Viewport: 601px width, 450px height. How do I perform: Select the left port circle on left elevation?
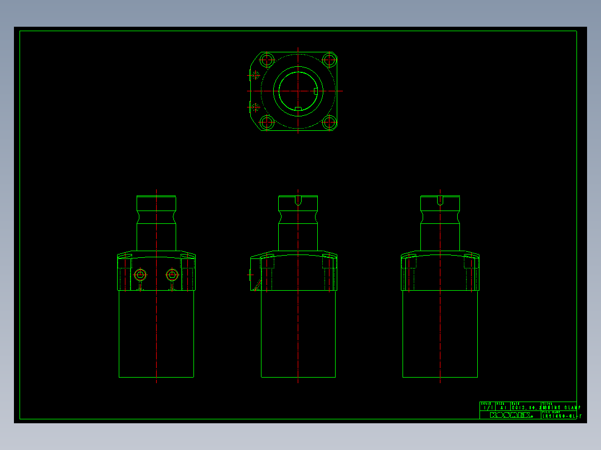pyautogui.click(x=140, y=275)
